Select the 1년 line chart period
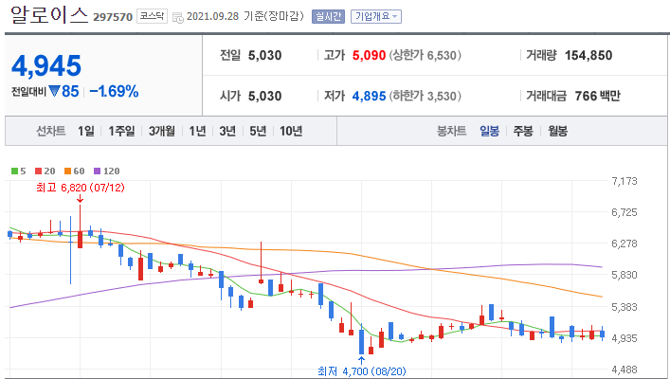The image size is (670, 379). pyautogui.click(x=197, y=131)
